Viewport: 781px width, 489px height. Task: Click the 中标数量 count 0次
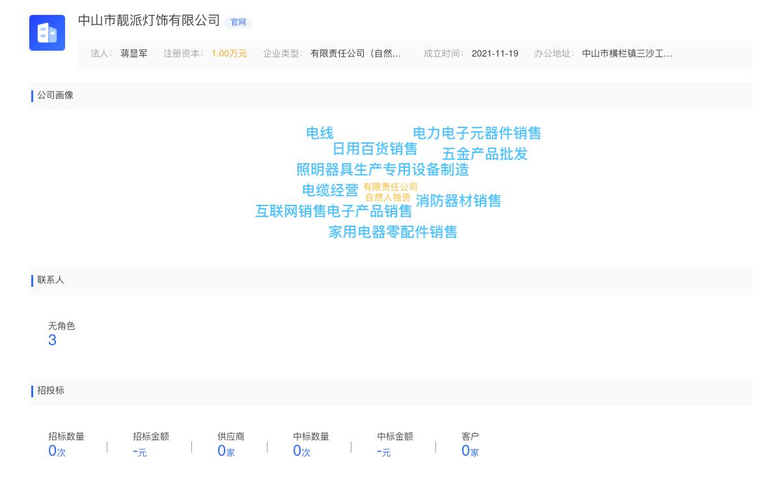[x=302, y=451]
